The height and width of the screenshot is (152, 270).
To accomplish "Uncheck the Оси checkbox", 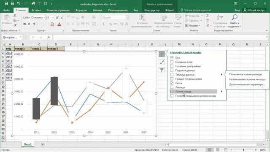I will point(172,57).
